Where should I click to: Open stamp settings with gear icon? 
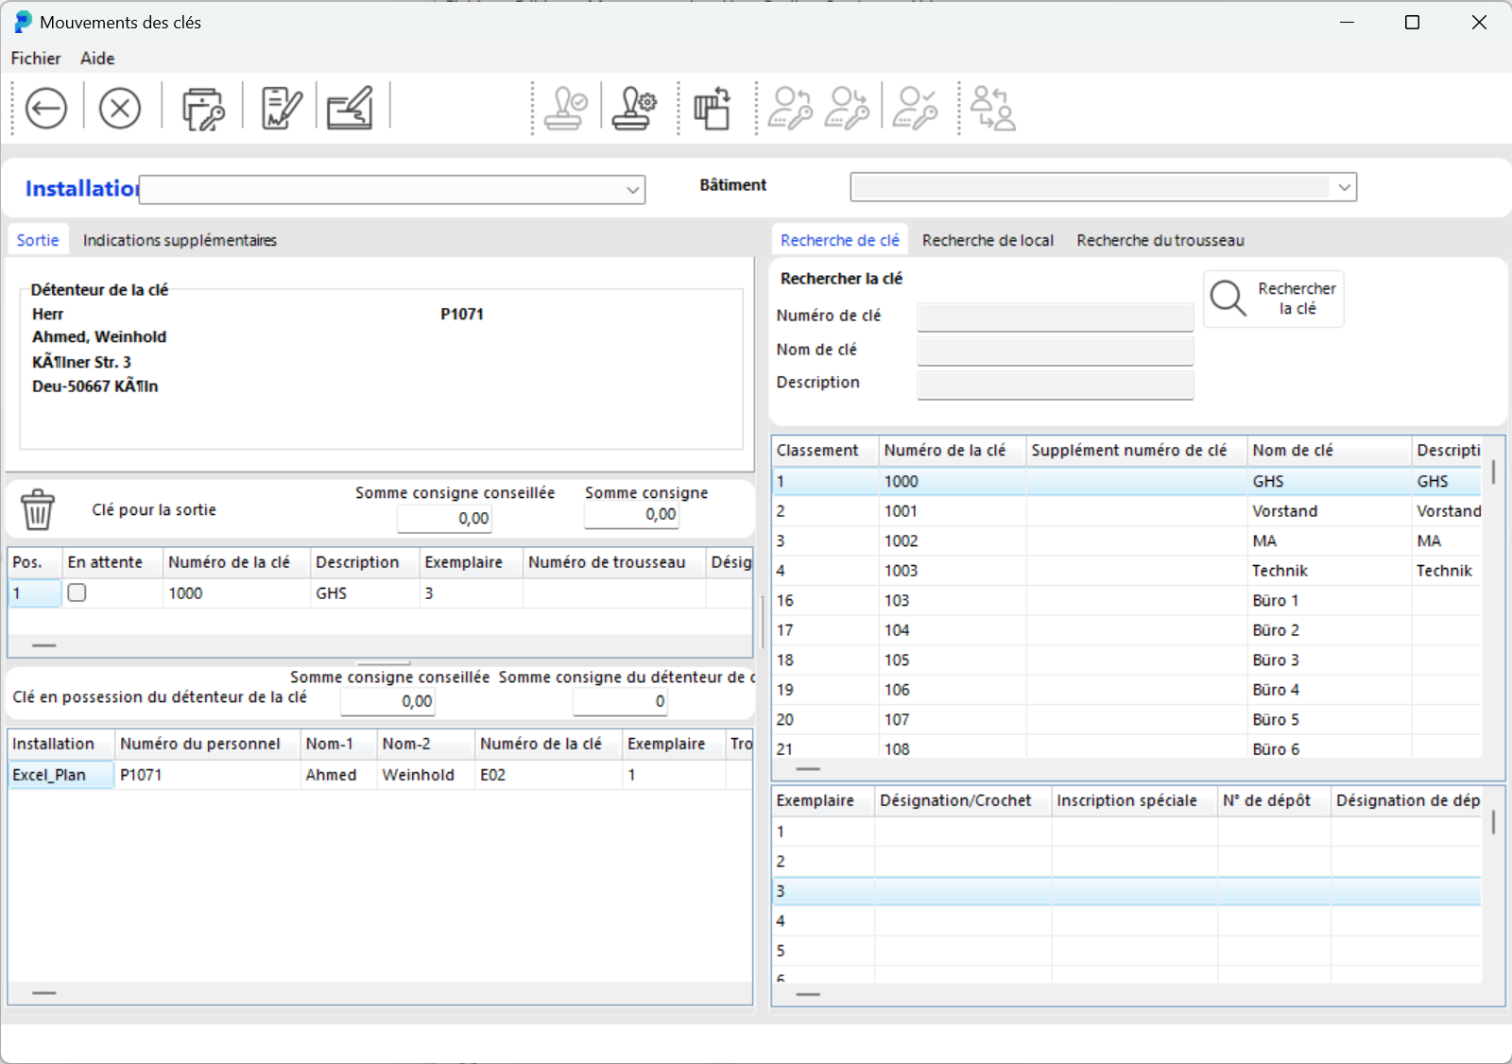(x=633, y=109)
